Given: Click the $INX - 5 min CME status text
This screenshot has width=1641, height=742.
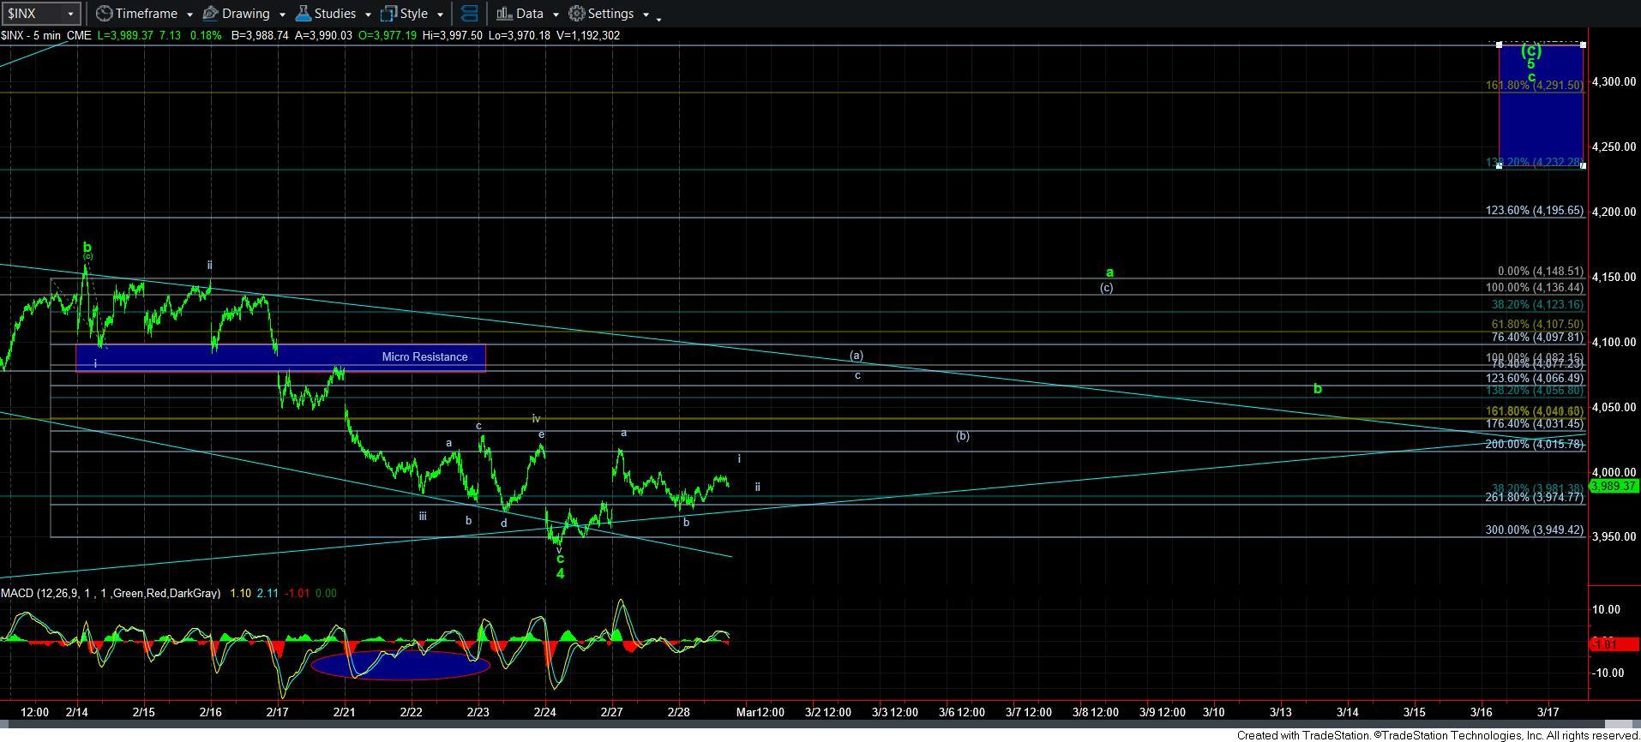Looking at the screenshot, I should point(46,35).
